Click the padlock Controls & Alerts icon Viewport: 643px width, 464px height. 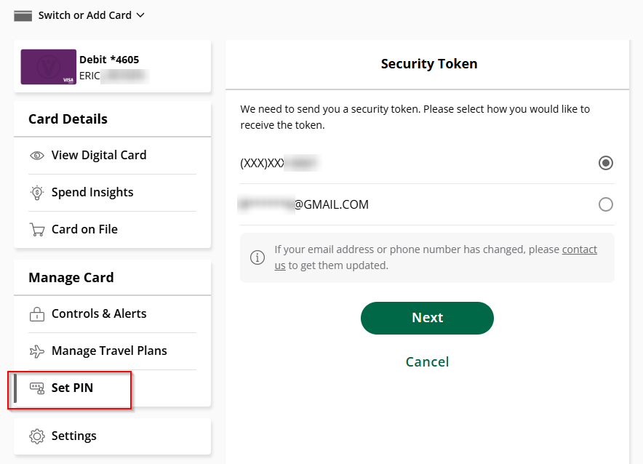[x=36, y=314]
